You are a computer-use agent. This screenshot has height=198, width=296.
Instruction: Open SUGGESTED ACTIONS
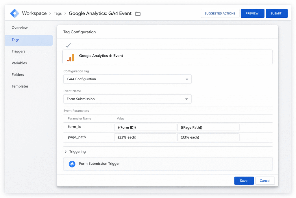(x=220, y=13)
